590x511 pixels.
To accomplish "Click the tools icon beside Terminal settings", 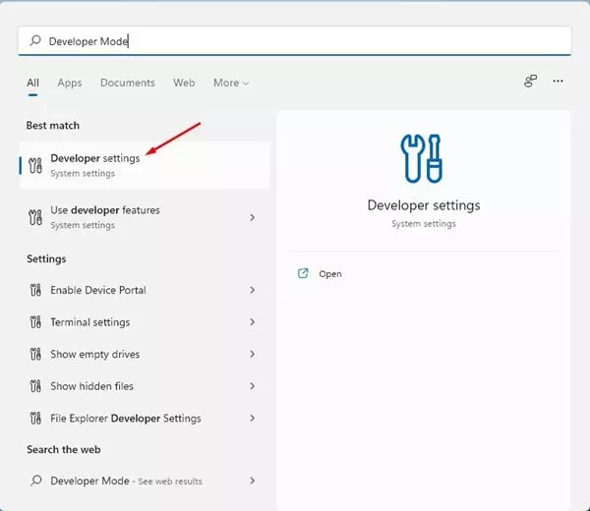I will [35, 322].
